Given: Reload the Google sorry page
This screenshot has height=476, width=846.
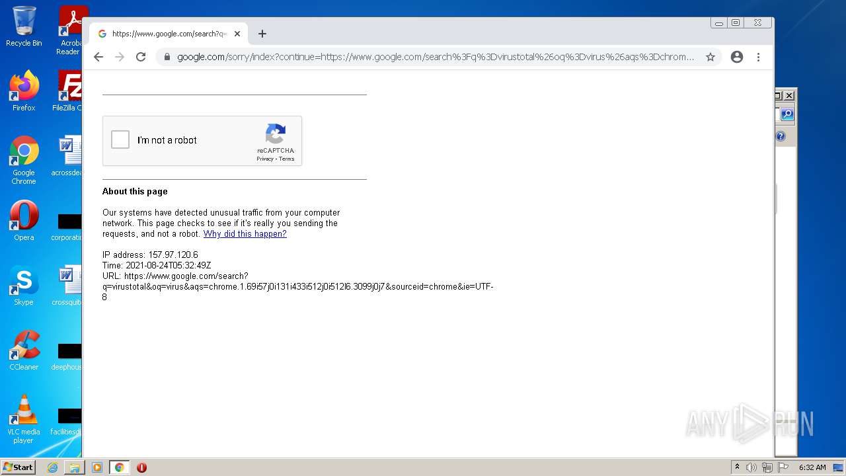Looking at the screenshot, I should (141, 57).
